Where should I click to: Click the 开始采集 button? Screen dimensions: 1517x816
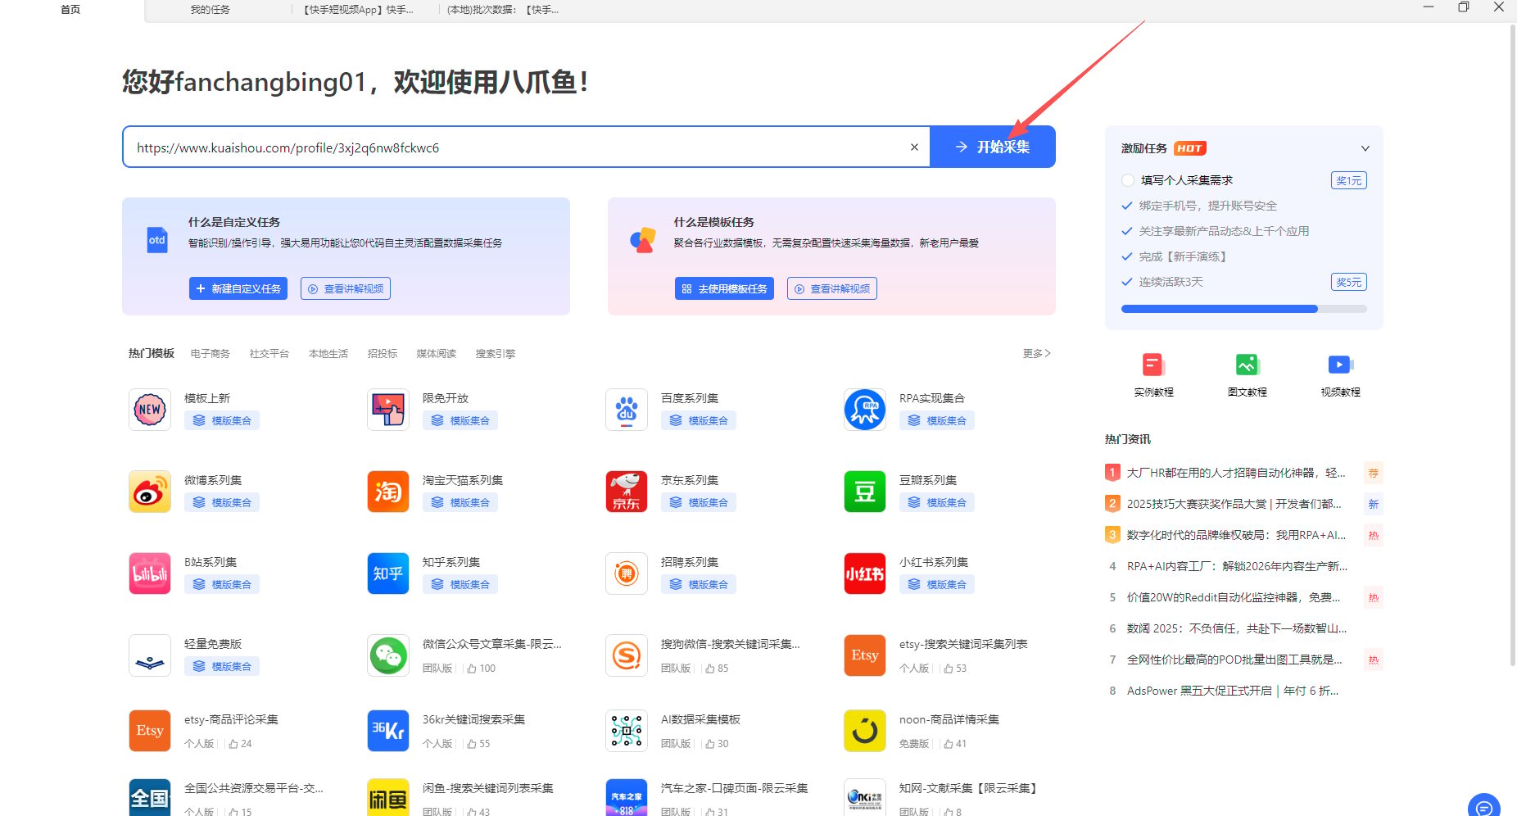[993, 147]
